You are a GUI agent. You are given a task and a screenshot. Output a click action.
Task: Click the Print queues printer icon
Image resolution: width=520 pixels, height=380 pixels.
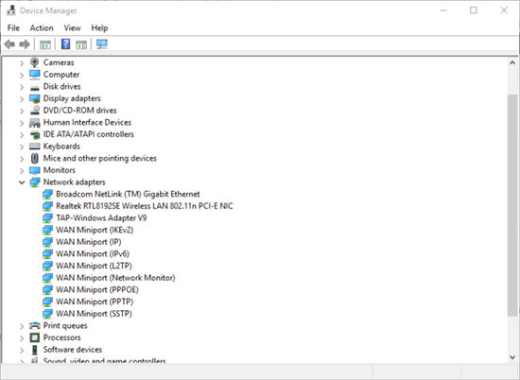(x=34, y=325)
